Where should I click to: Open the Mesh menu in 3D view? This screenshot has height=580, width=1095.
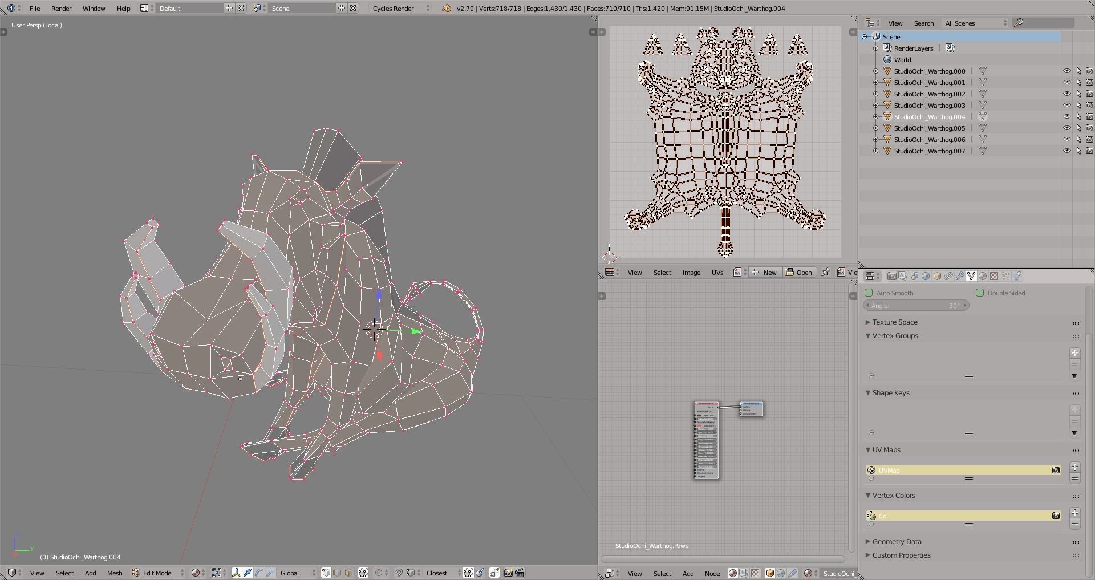115,573
